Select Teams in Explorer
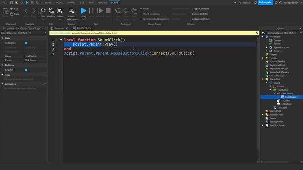Screen dimensions: 303x170 (273, 118)
